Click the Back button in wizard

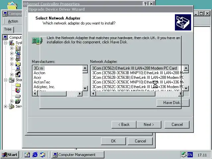click(x=124, y=125)
